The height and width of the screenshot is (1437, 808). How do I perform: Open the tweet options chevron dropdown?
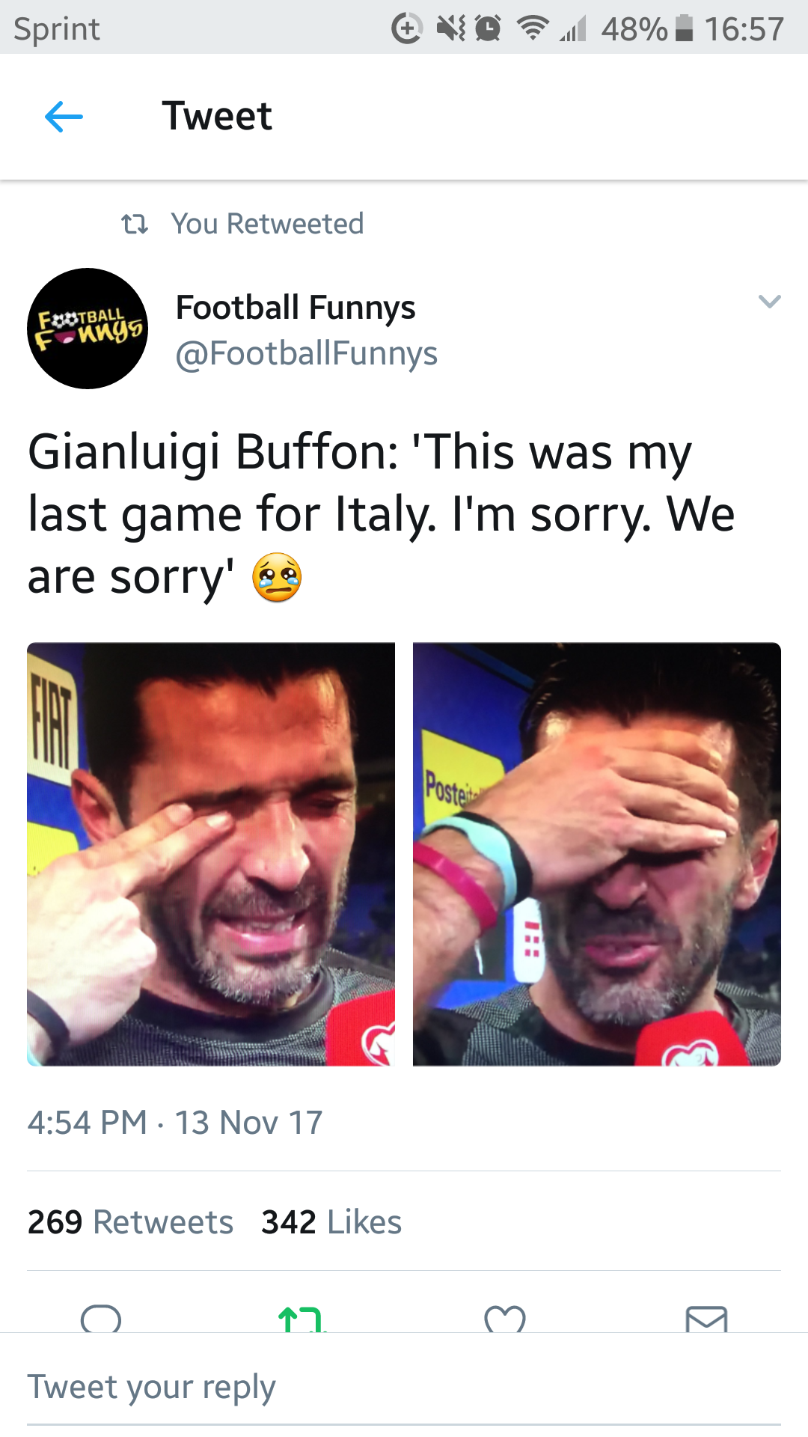(x=770, y=302)
